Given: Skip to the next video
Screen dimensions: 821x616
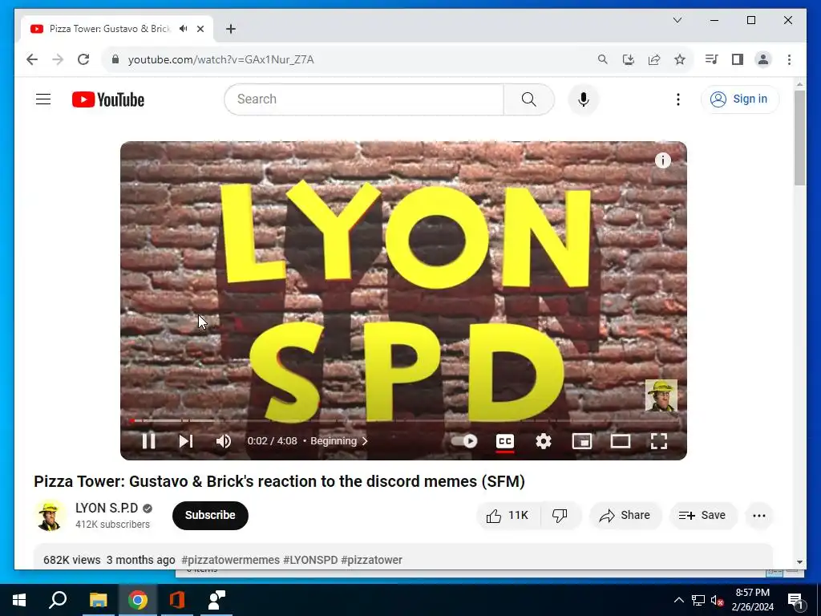Looking at the screenshot, I should pos(186,441).
